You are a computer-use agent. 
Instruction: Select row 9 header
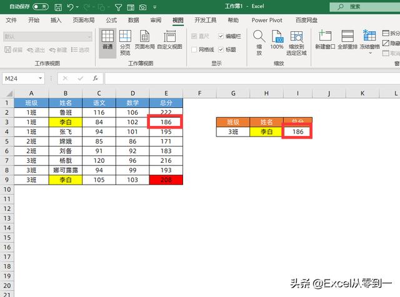click(x=7, y=180)
